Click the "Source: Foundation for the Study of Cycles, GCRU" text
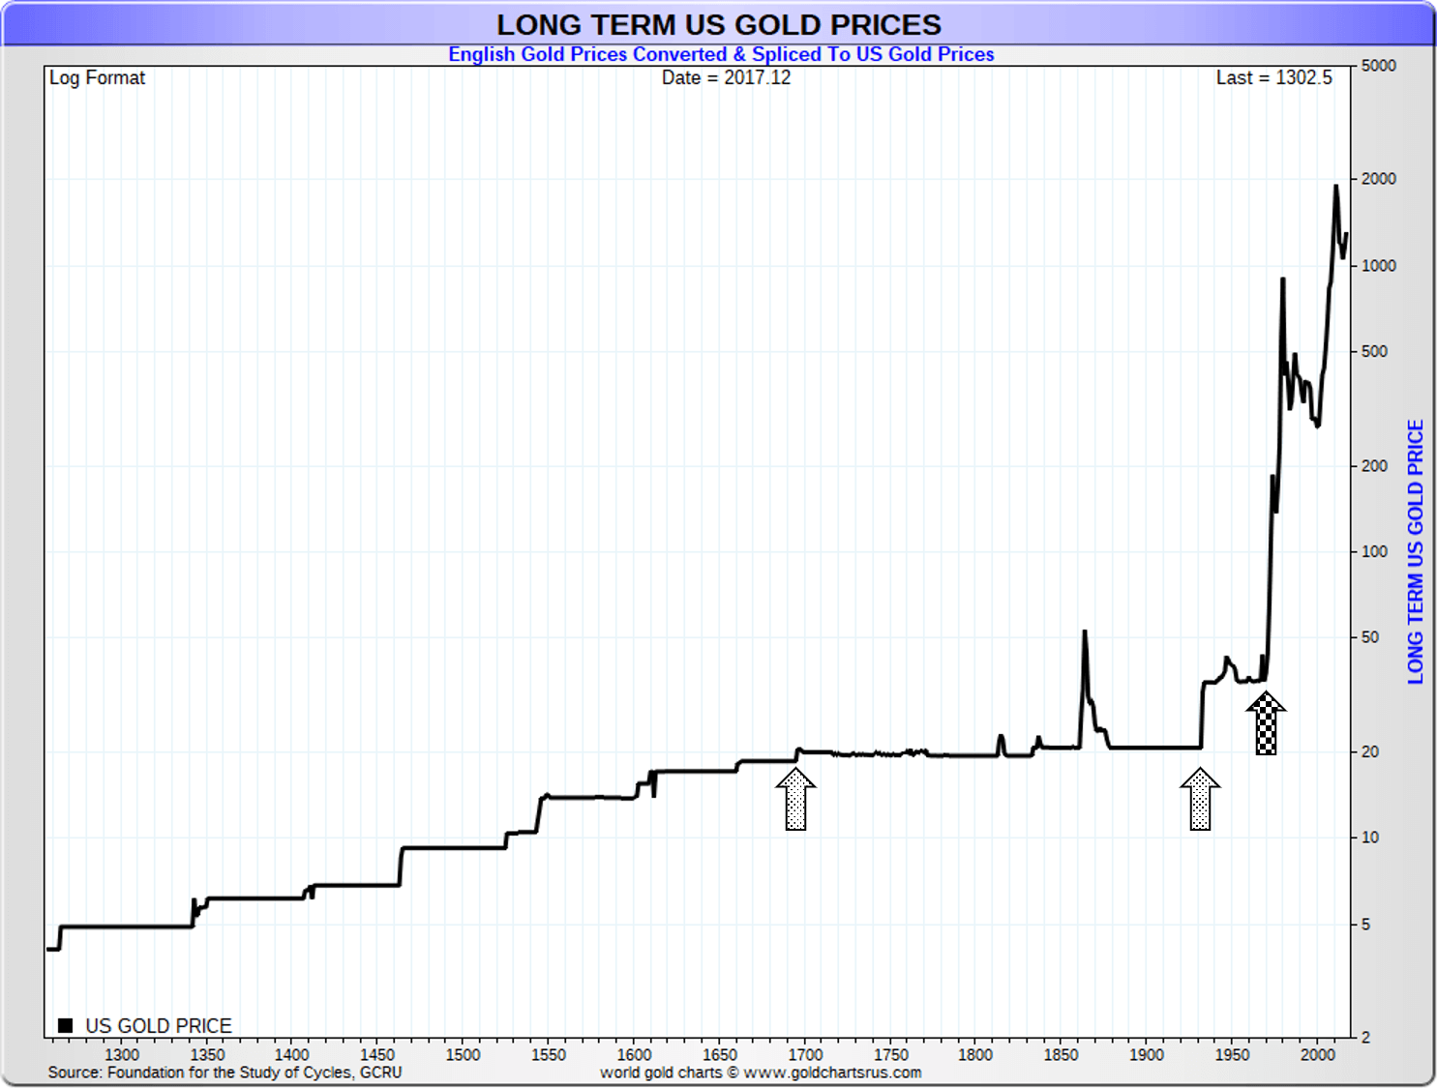Image resolution: width=1437 pixels, height=1088 pixels. coord(225,1072)
